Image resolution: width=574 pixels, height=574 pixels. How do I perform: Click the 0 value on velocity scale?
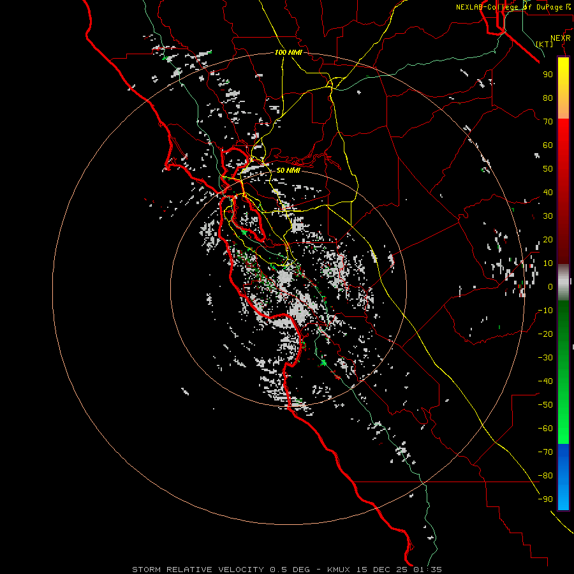click(550, 287)
